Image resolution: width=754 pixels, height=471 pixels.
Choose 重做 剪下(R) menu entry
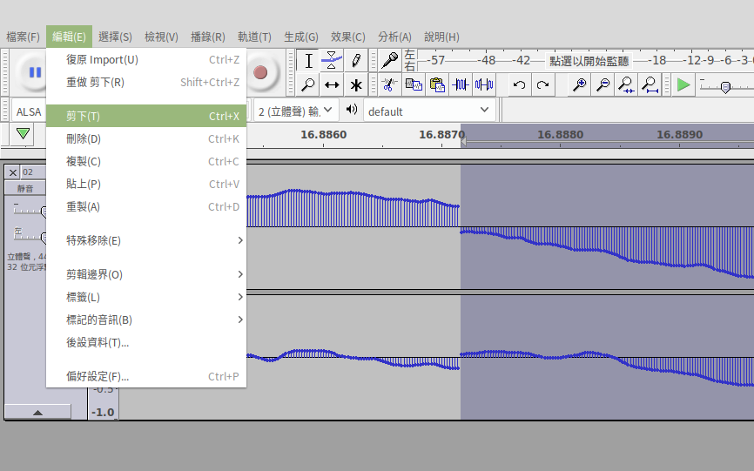pyautogui.click(x=146, y=82)
